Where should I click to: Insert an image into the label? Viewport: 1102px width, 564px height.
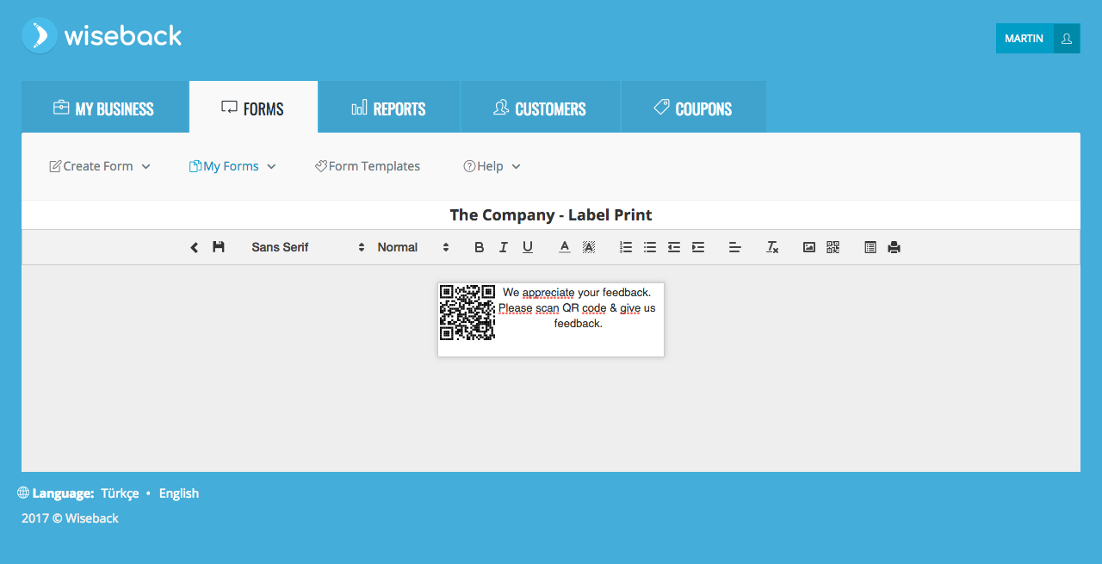click(x=809, y=247)
